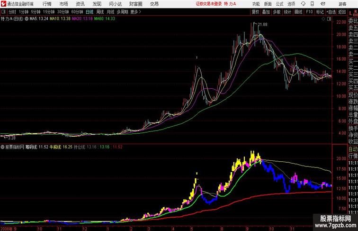This screenshot has width=358, height=231.
Task: Click the 特力A (日线) chart title
Action: tap(12, 19)
